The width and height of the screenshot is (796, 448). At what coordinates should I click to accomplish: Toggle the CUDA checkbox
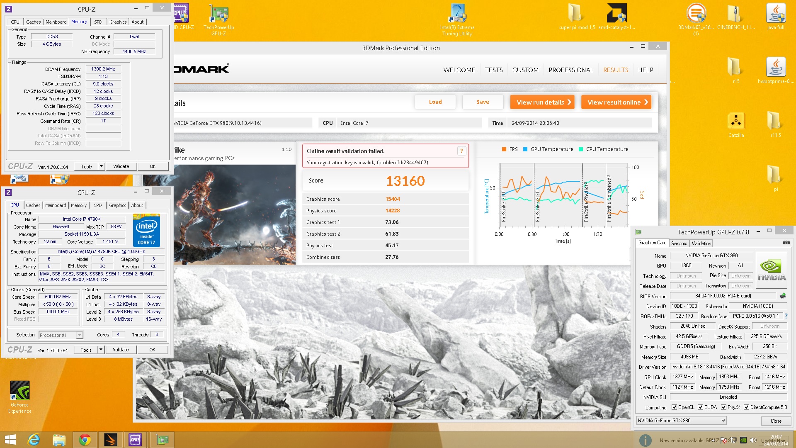point(700,407)
